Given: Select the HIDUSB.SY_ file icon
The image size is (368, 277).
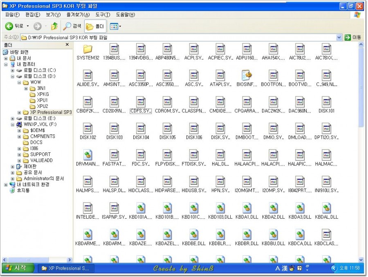Looking at the screenshot, I should [194, 181].
